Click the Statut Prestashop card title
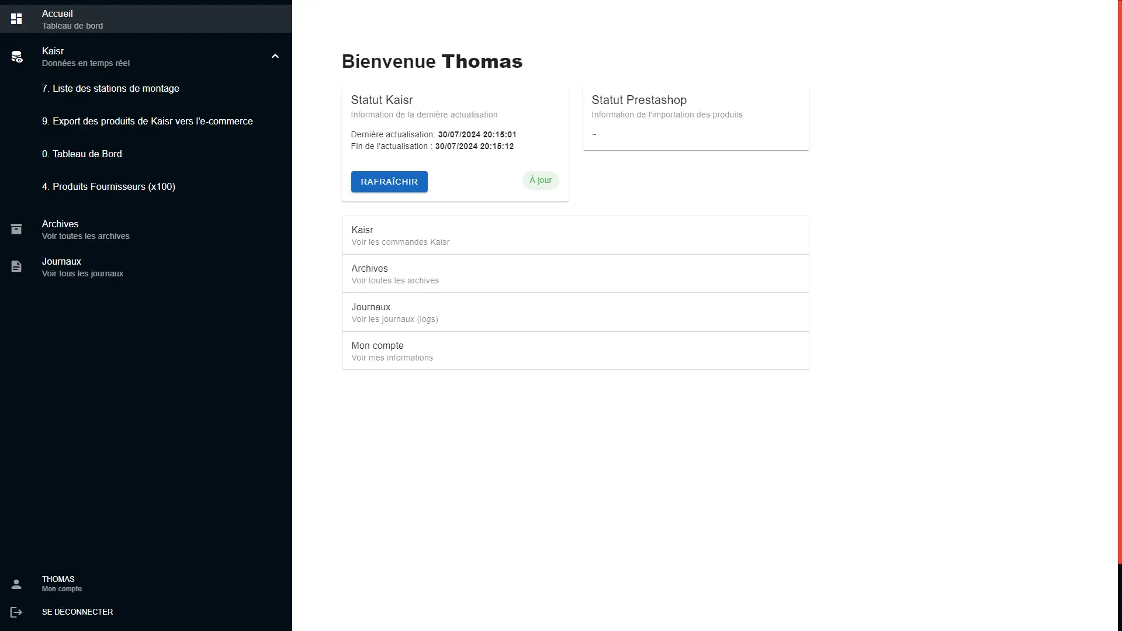 coord(639,100)
